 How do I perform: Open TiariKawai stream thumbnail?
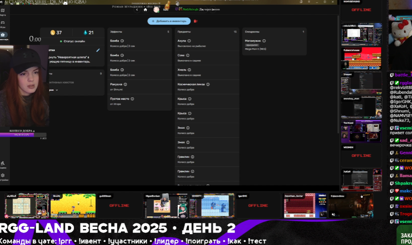pyautogui.click(x=361, y=131)
